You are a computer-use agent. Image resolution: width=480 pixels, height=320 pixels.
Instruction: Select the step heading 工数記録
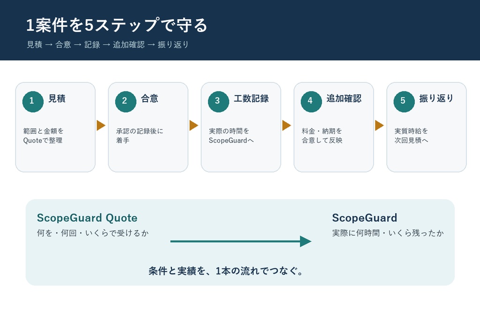click(x=251, y=98)
